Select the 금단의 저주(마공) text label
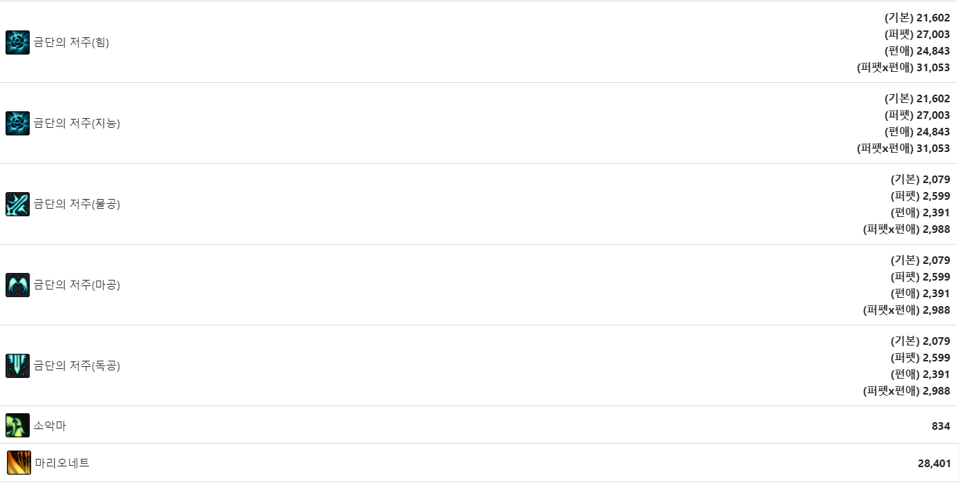 (x=77, y=285)
